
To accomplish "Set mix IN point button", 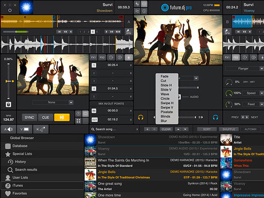I will (94, 111).
